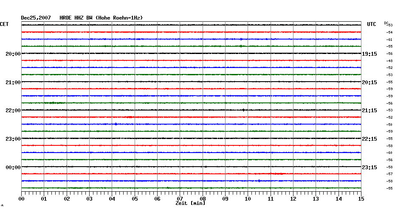This screenshot has width=395, height=210.
Task: Click minute tick label 10
Action: (248, 199)
